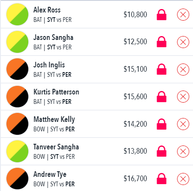193x191 pixels.
Task: Remove Jason Sangha from team
Action: (183, 42)
